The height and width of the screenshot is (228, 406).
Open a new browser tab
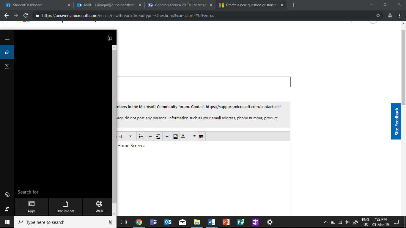pyautogui.click(x=293, y=5)
